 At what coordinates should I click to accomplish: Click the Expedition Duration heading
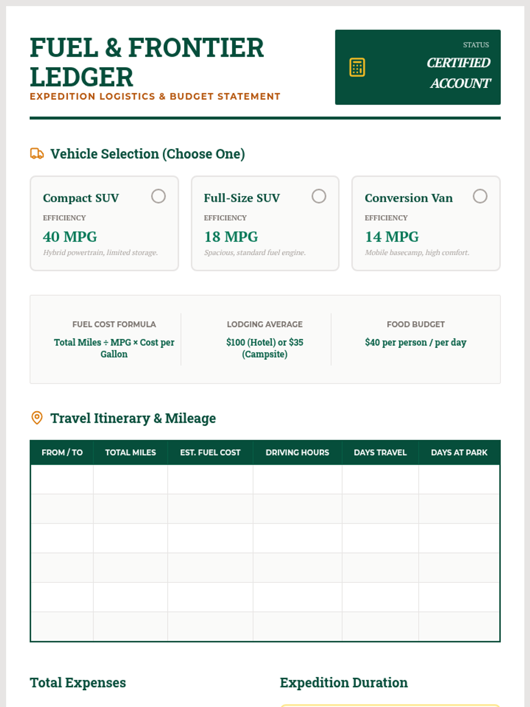pyautogui.click(x=344, y=683)
